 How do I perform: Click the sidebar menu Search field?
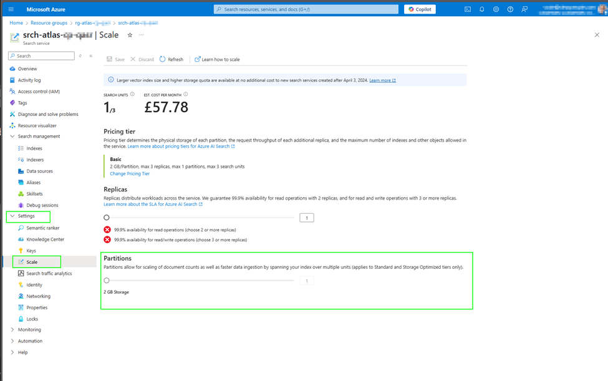42,56
